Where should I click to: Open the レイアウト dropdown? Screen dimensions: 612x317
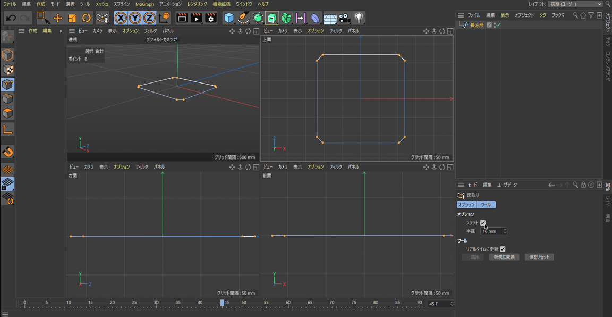pos(575,4)
